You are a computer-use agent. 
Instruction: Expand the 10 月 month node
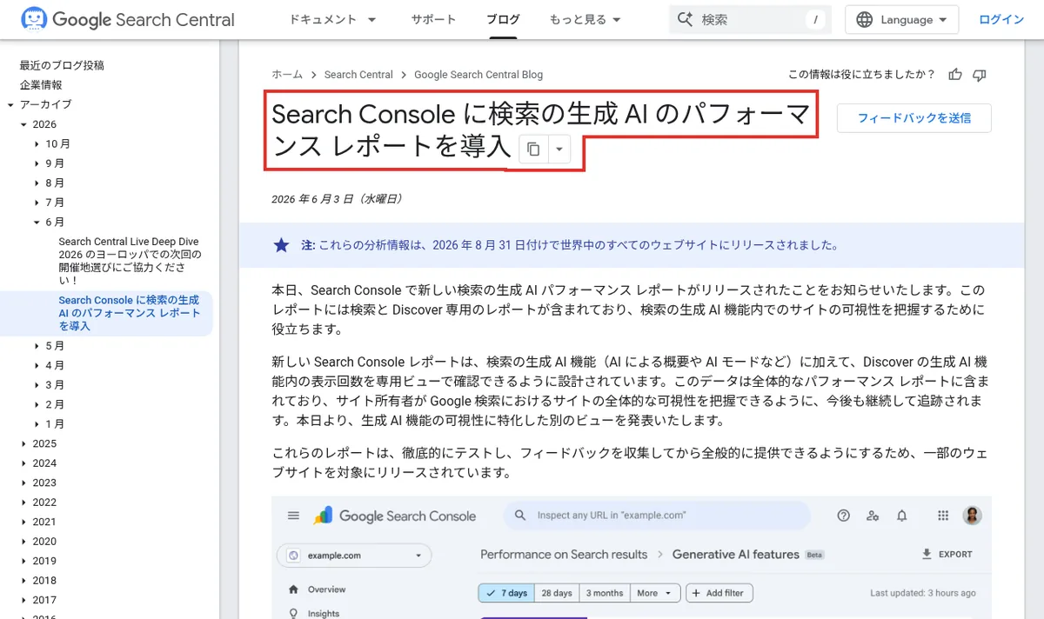pos(37,144)
